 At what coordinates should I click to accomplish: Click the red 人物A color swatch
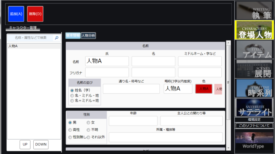coord(204,89)
